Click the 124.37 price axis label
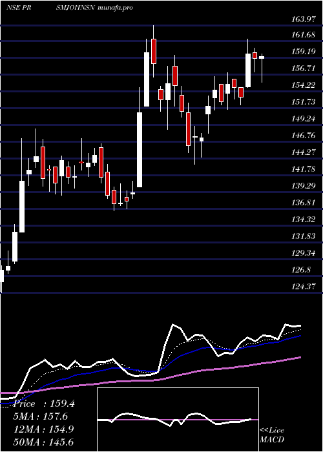Screen dimensions: 323x452 303,287
